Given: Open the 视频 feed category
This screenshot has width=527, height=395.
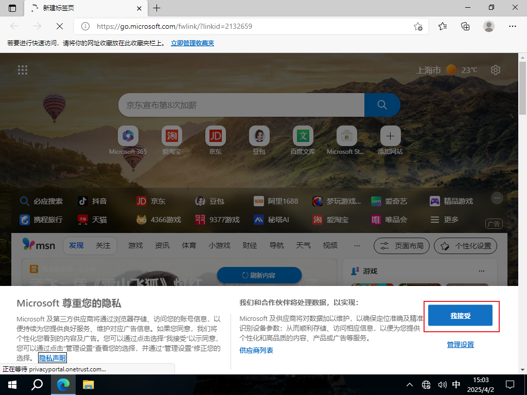Looking at the screenshot, I should [x=330, y=245].
